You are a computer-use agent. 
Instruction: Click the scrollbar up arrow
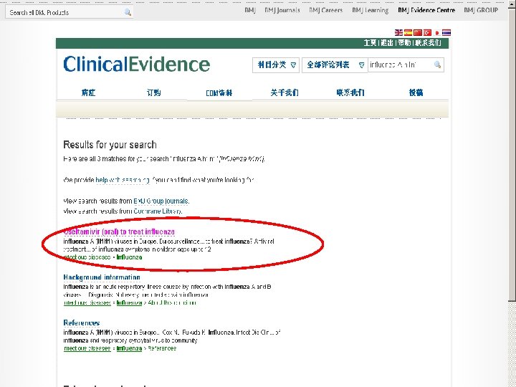pyautogui.click(x=512, y=4)
